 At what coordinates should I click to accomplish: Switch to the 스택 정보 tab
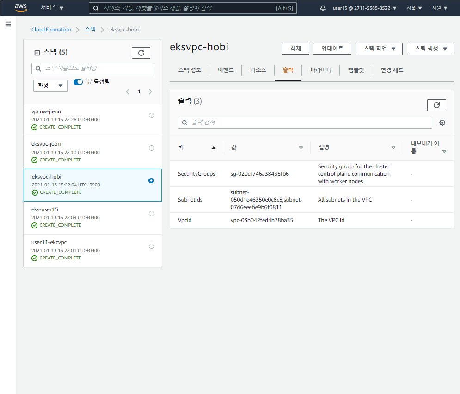190,70
